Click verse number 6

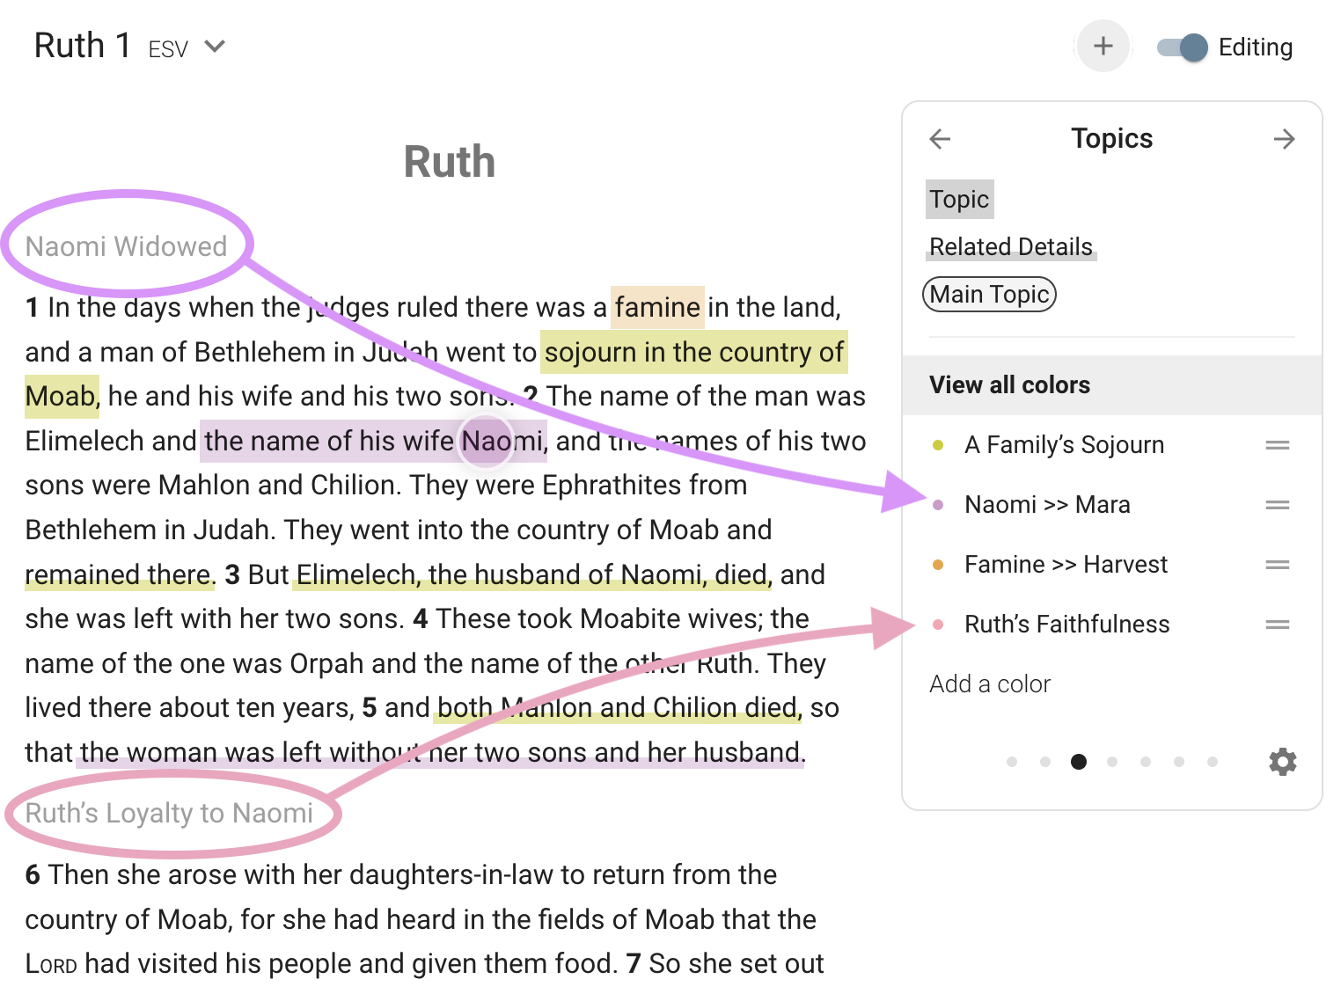pos(33,875)
